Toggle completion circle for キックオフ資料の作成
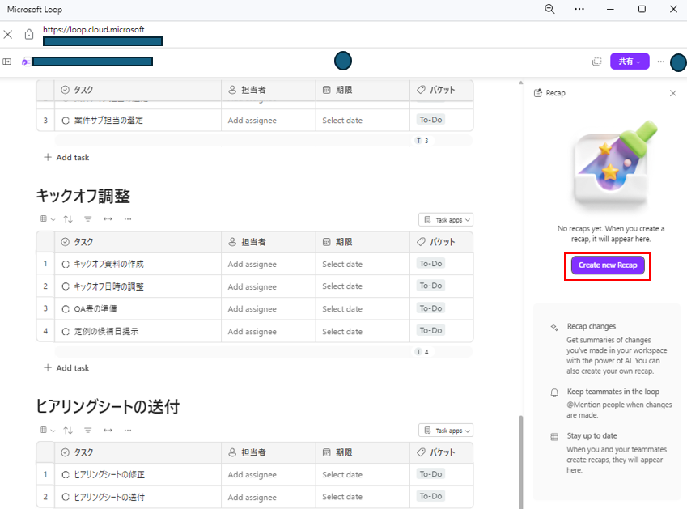The height and width of the screenshot is (509, 687). 65,263
